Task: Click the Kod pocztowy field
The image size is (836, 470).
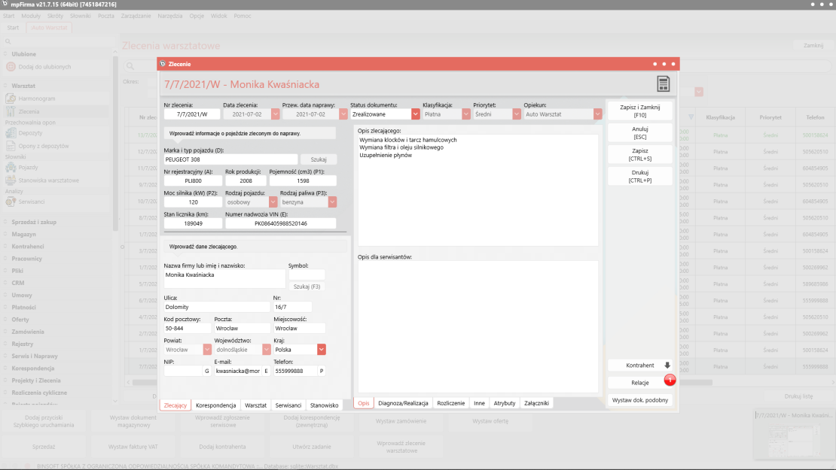Action: (x=187, y=329)
